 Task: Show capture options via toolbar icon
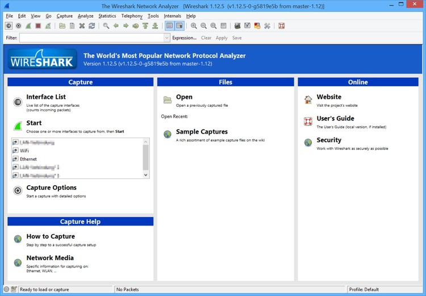coord(19,26)
